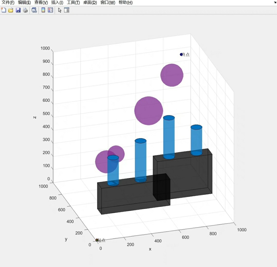Open the 查看(V) menu
This screenshot has width=277, height=267.
[41, 3]
